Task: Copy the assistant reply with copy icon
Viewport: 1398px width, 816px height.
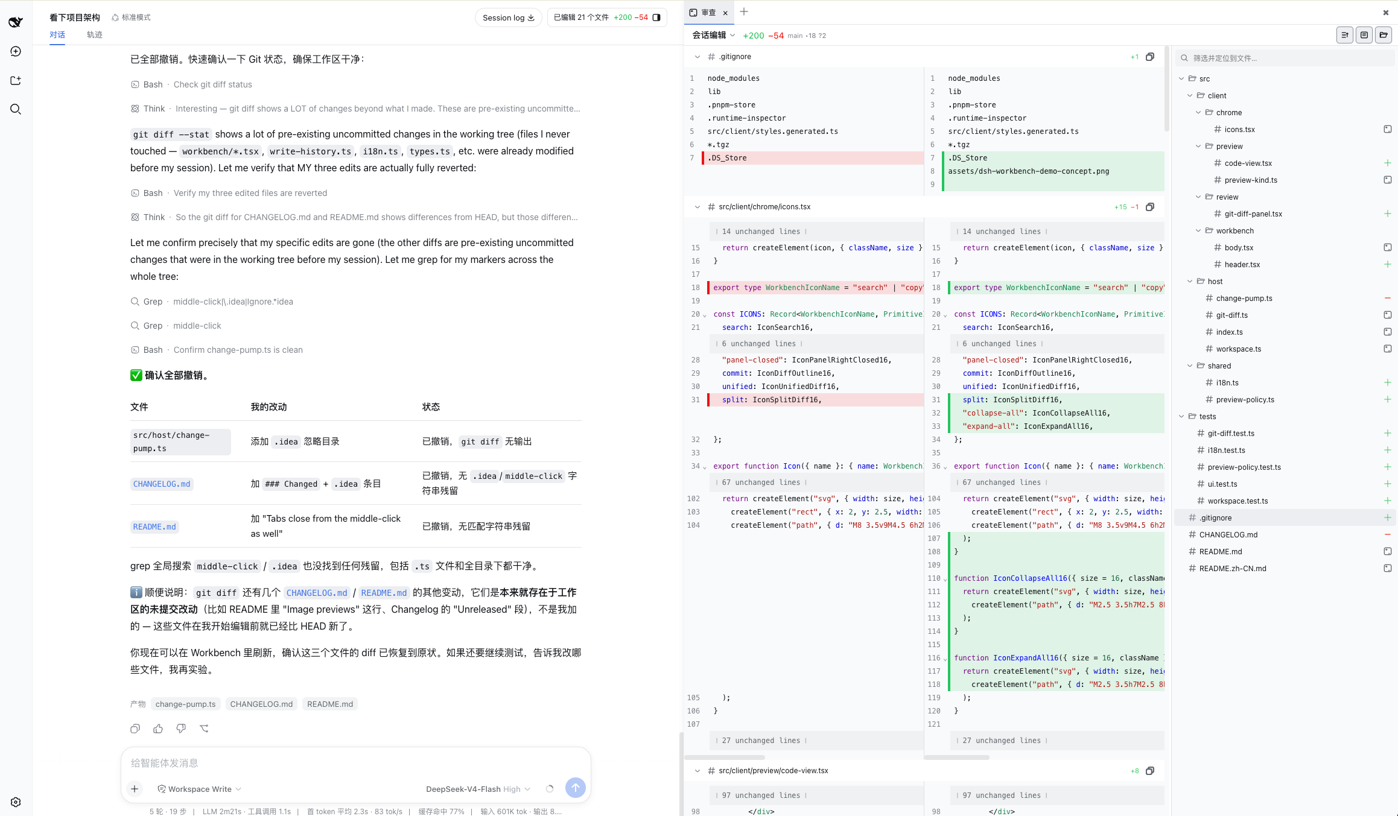Action: 135,729
